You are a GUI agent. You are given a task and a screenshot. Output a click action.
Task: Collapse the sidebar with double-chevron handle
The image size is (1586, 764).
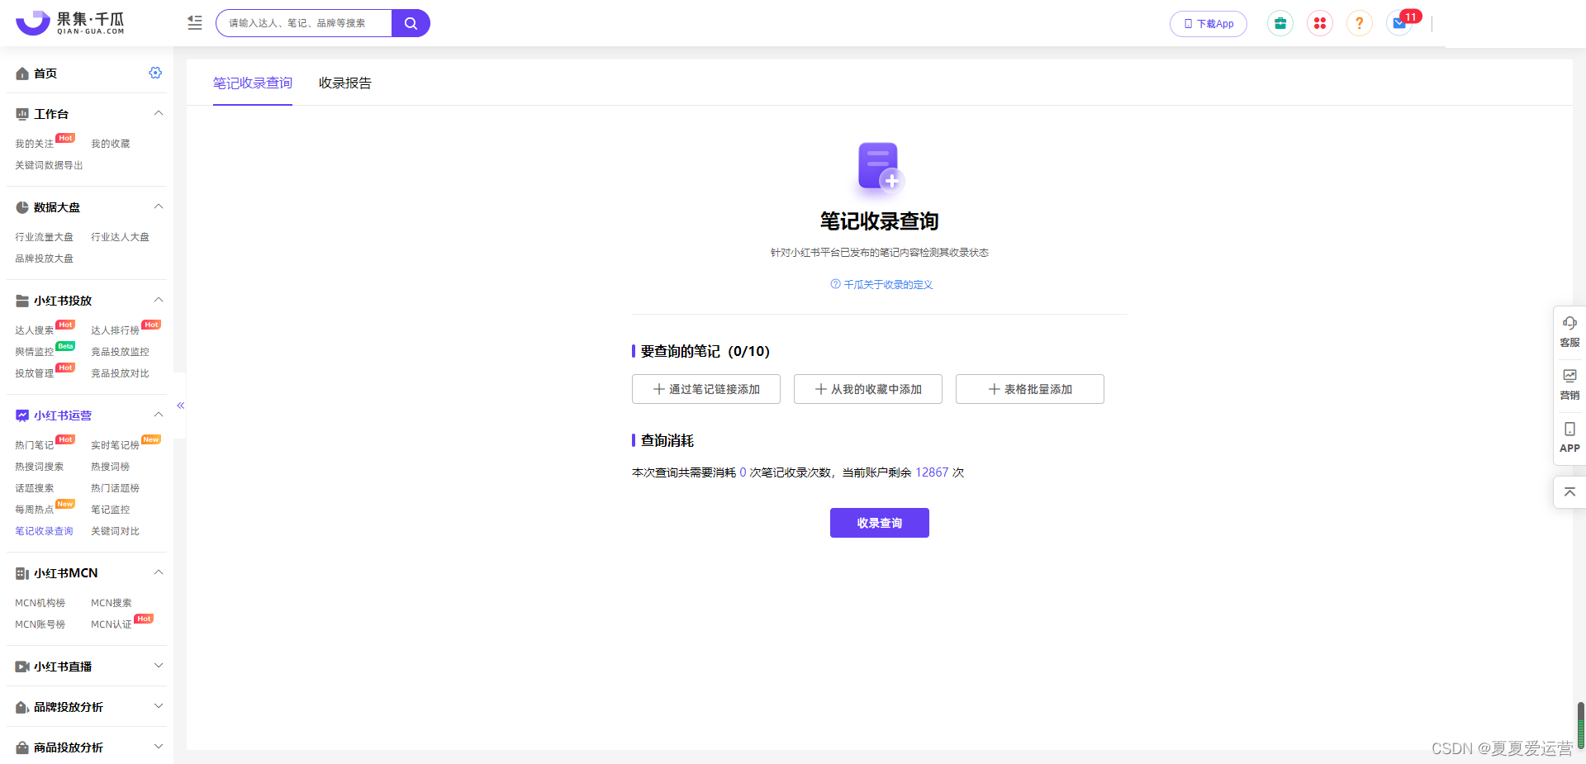(180, 406)
